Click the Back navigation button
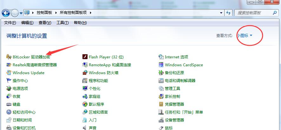Screen dimensions: 281x130 (6, 13)
